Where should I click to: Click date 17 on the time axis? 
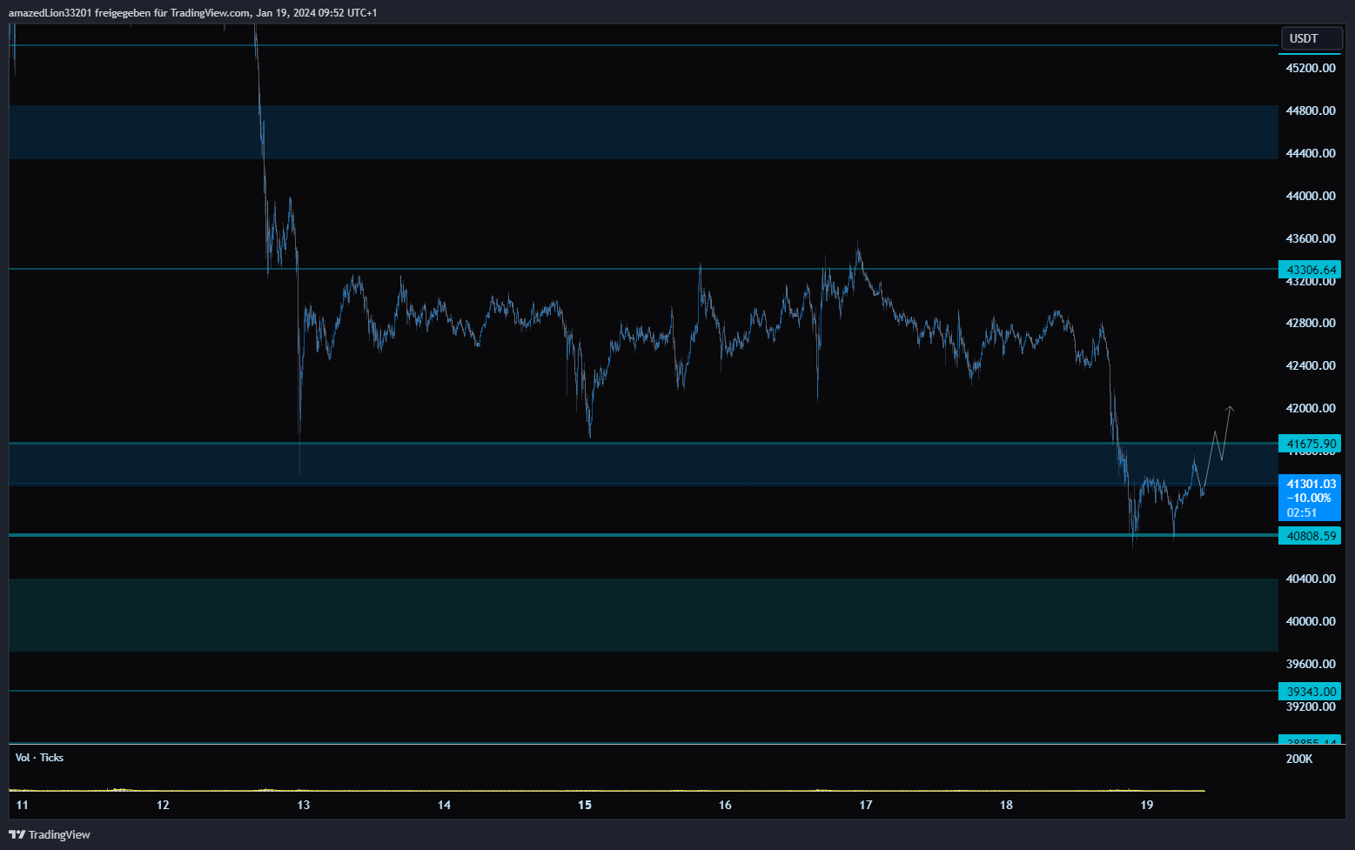(x=866, y=805)
